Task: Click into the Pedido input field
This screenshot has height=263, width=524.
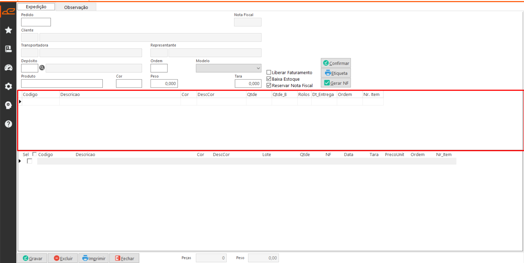Action: point(36,22)
